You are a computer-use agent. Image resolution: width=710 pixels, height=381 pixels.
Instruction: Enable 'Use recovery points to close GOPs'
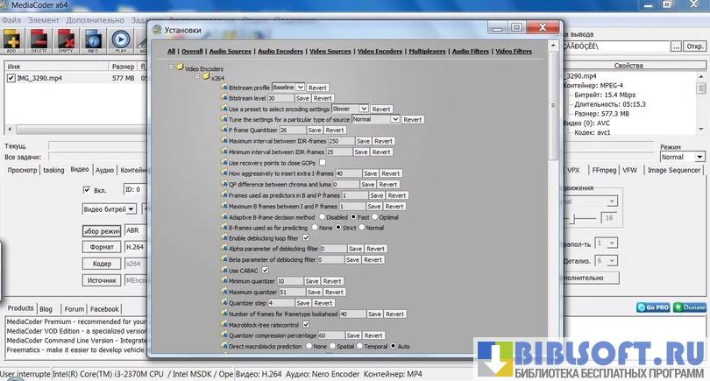pyautogui.click(x=323, y=163)
